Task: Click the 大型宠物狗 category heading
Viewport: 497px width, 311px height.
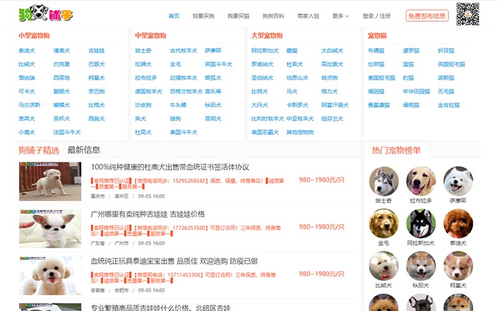Action: pyautogui.click(x=267, y=35)
